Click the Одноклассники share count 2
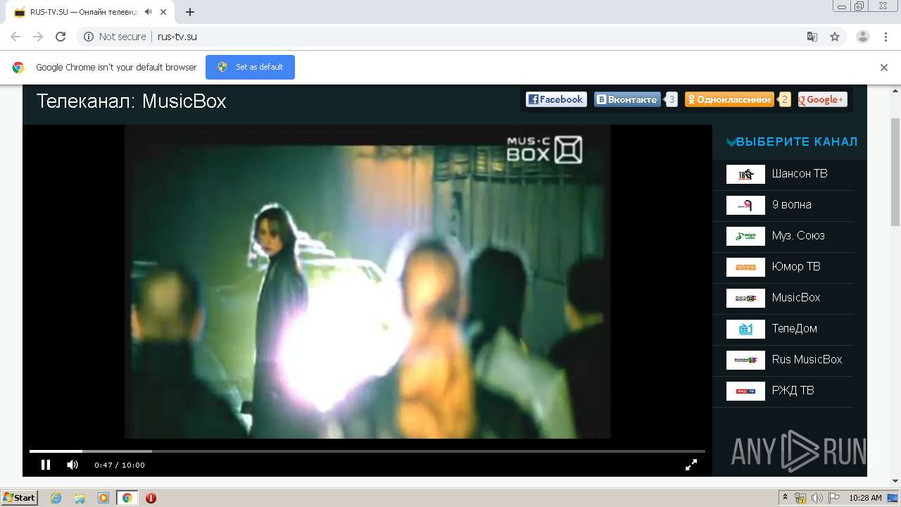The width and height of the screenshot is (901, 507). (x=784, y=99)
